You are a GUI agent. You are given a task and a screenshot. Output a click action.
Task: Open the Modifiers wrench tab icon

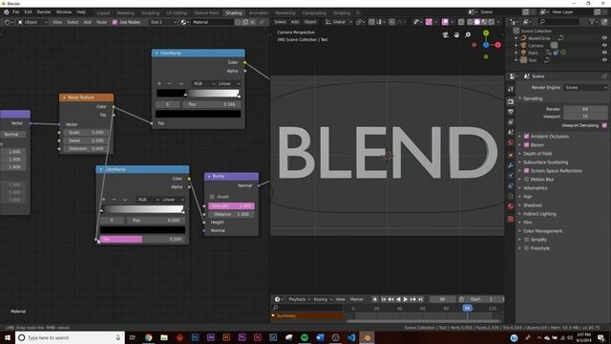tap(511, 165)
